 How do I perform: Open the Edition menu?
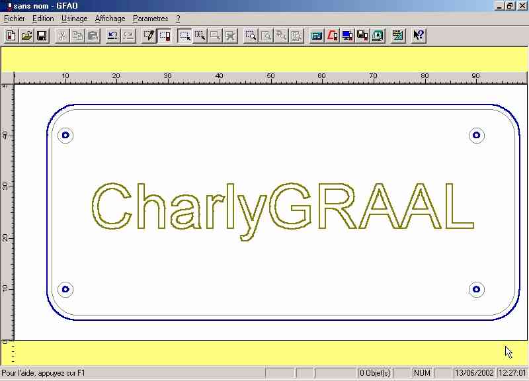pos(43,19)
